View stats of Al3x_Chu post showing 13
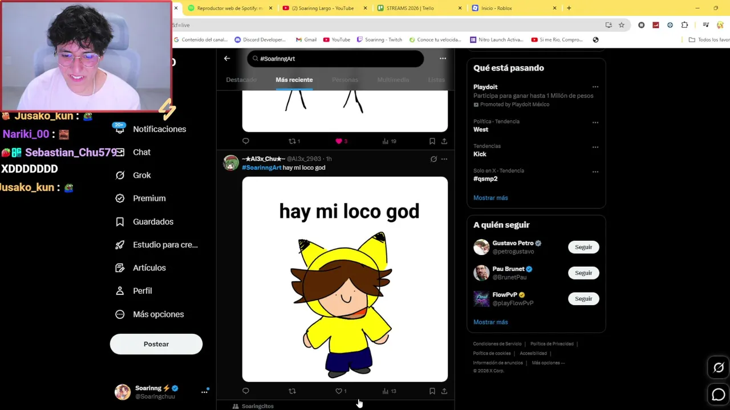730x410 pixels. [x=389, y=391]
